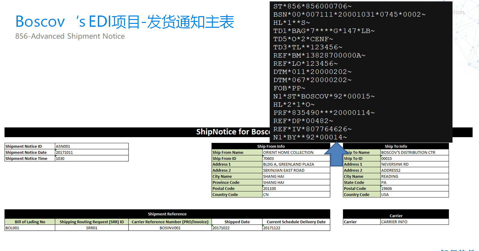Viewport: 479px width, 251px height.
Task: Click "Carrier Reference Number (PRO/Invoice)" column header
Action: click(170, 222)
